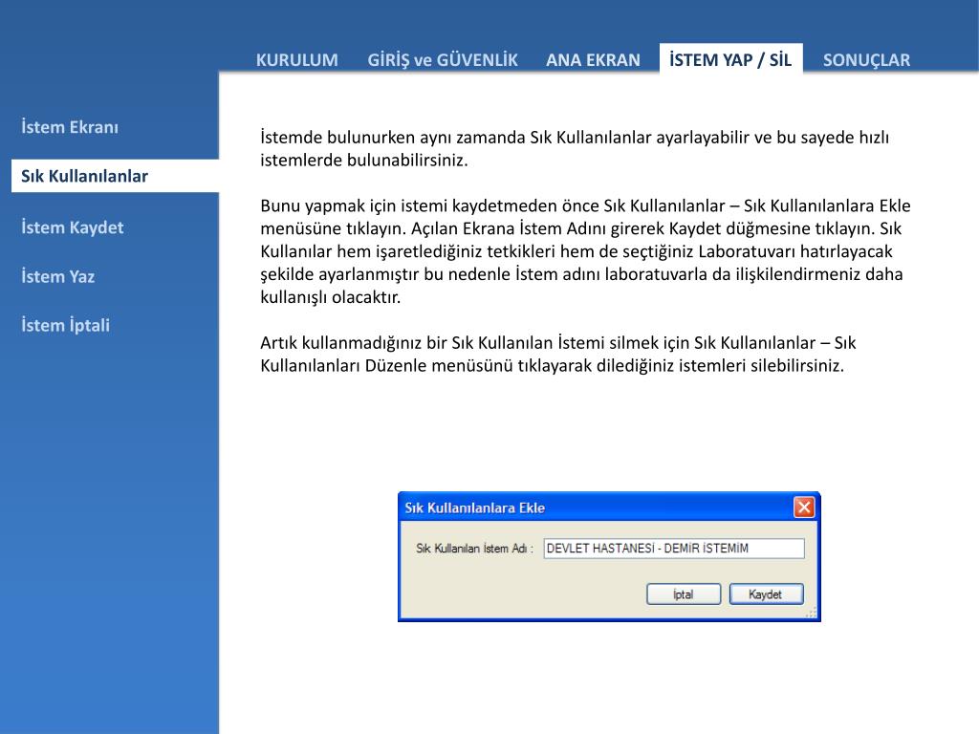Open İstem Yaz sidebar entry

[57, 276]
